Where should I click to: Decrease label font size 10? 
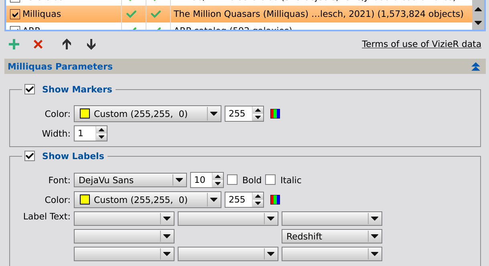[218, 184]
